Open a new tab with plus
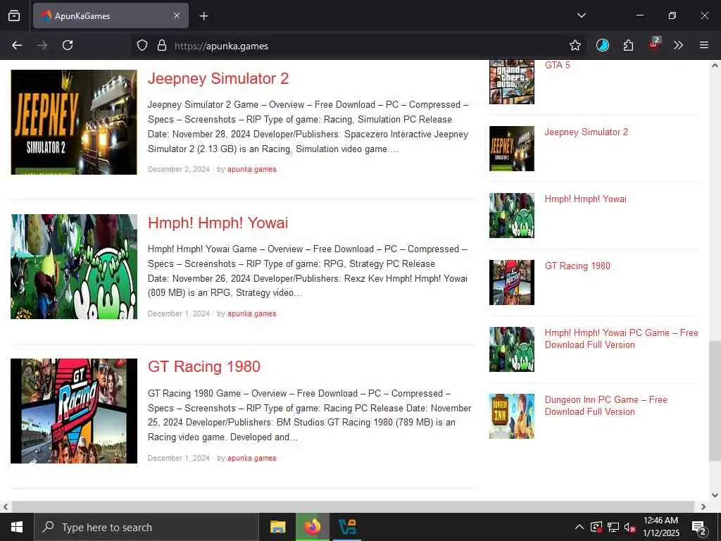721x541 pixels. point(203,16)
